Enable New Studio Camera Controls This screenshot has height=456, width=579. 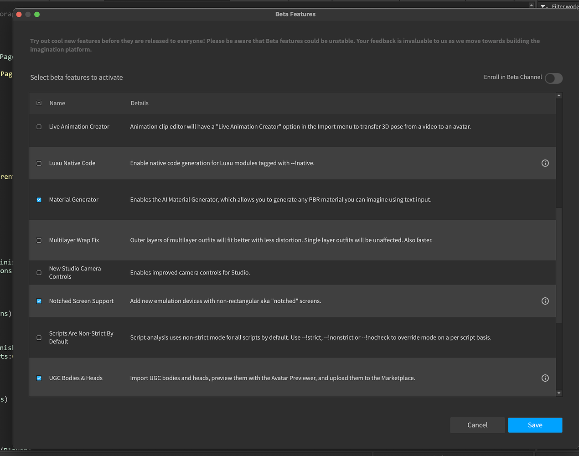click(x=39, y=272)
